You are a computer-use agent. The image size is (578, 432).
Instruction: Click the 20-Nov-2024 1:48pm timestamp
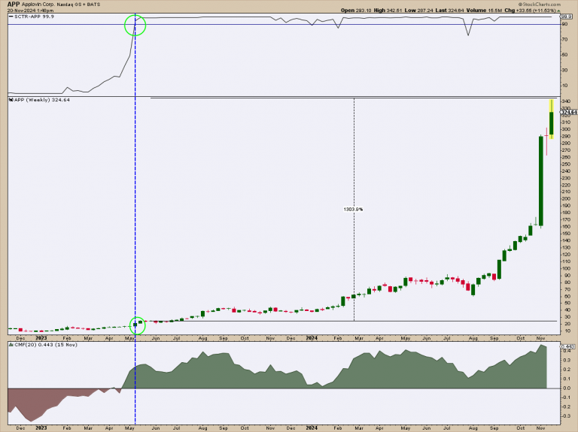pos(30,11)
